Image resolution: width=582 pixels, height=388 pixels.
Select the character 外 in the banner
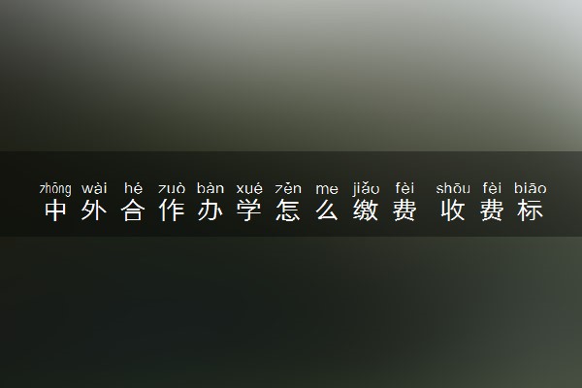pos(94,210)
